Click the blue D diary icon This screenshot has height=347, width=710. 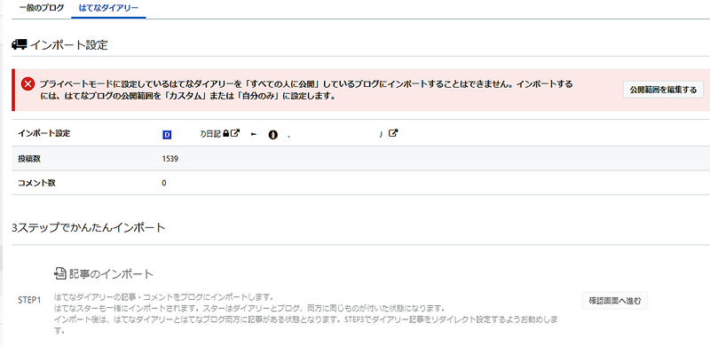pos(167,134)
